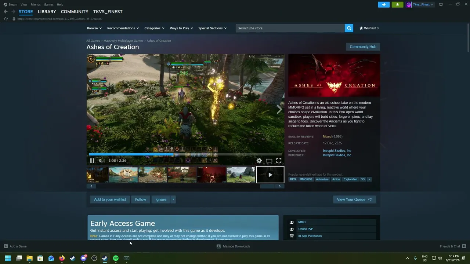This screenshot has height=264, width=470.
Task: Open the green notifications bell
Action: [x=397, y=4]
